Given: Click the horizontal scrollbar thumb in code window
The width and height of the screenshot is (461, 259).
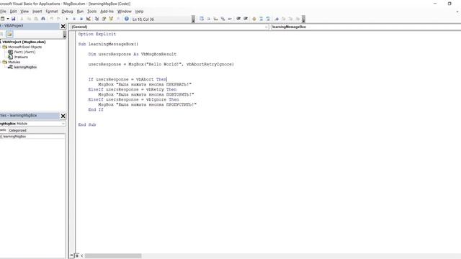Looking at the screenshot, I should coord(113,256).
